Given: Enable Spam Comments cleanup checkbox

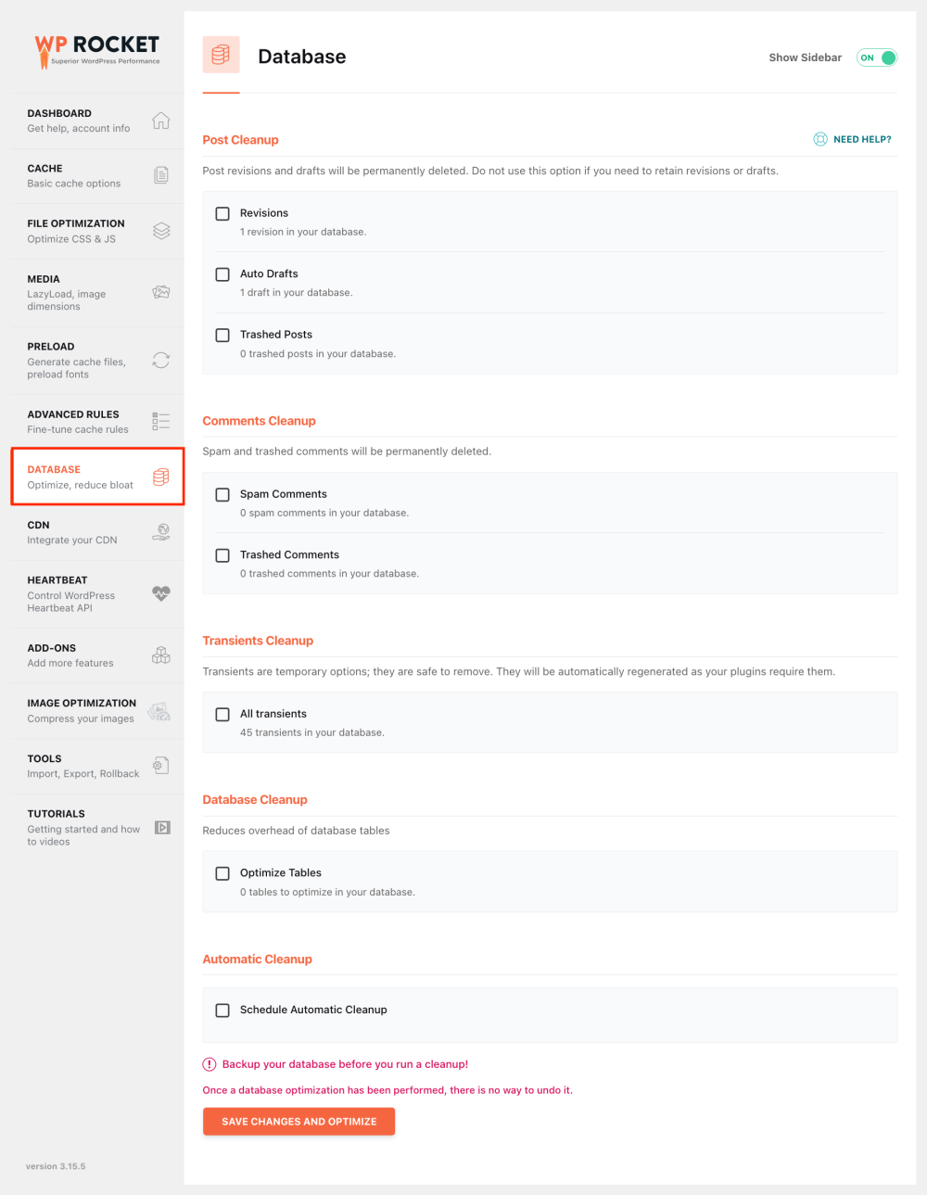Looking at the screenshot, I should click(x=222, y=495).
